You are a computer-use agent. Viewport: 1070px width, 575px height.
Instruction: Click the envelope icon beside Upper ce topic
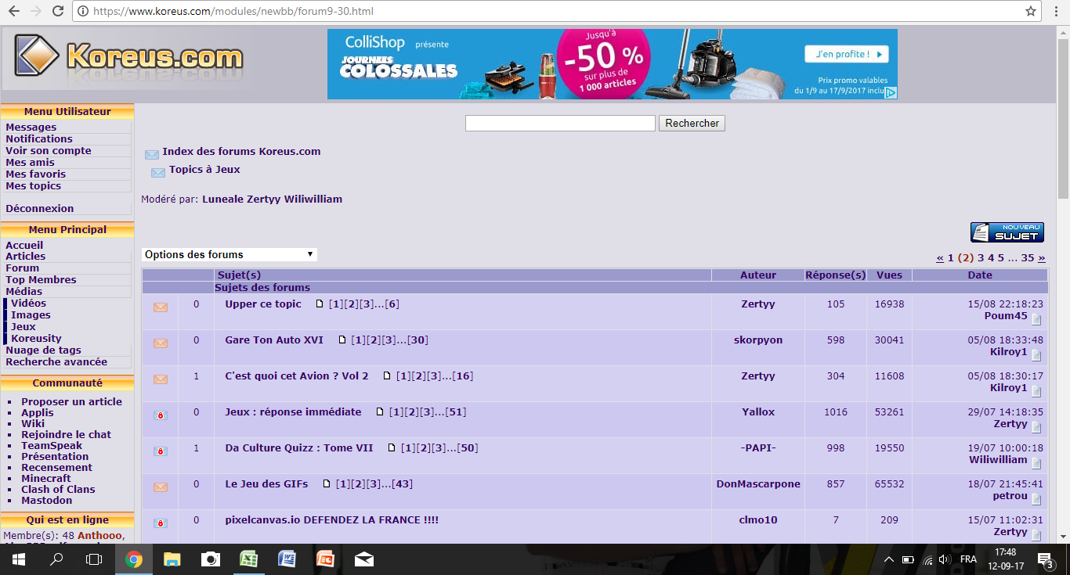[161, 307]
